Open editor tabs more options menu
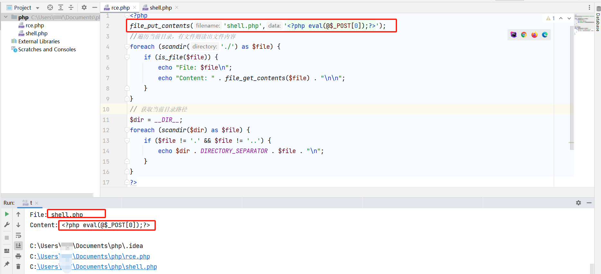The width and height of the screenshot is (601, 274). [x=589, y=7]
